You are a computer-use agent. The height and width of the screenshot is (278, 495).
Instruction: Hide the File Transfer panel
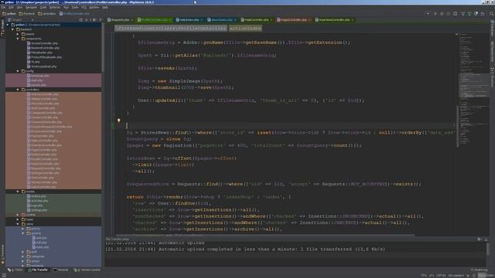pyautogui.click(x=486, y=239)
